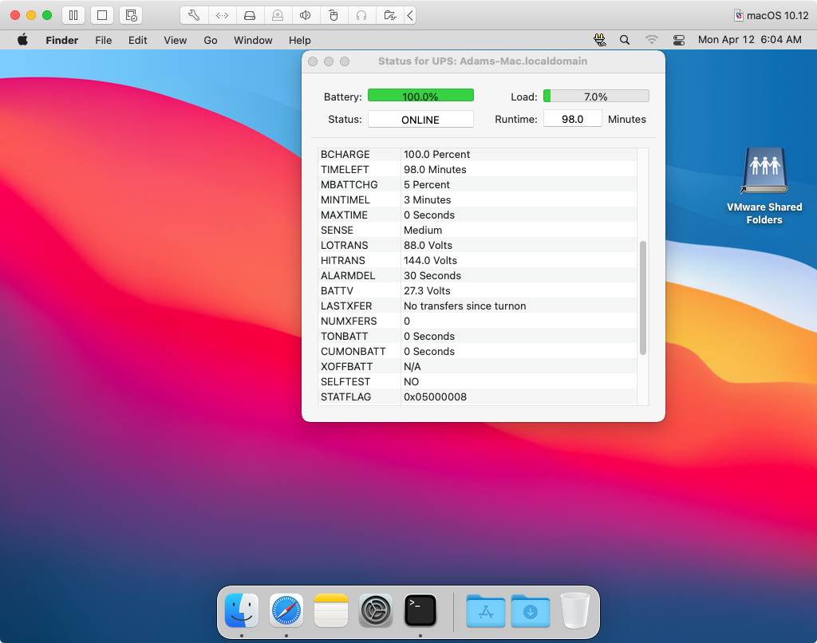Click the UPS status list scrollbar
Screen dimensions: 817x643
643,298
